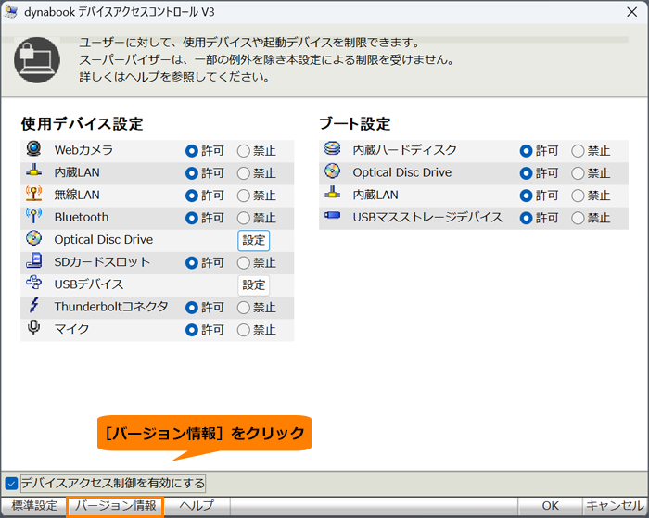The height and width of the screenshot is (518, 649).
Task: Set Optical Disc Drive boot to 禁止
Action: tap(578, 173)
